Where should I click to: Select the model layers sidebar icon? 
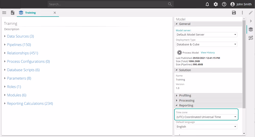point(251,30)
